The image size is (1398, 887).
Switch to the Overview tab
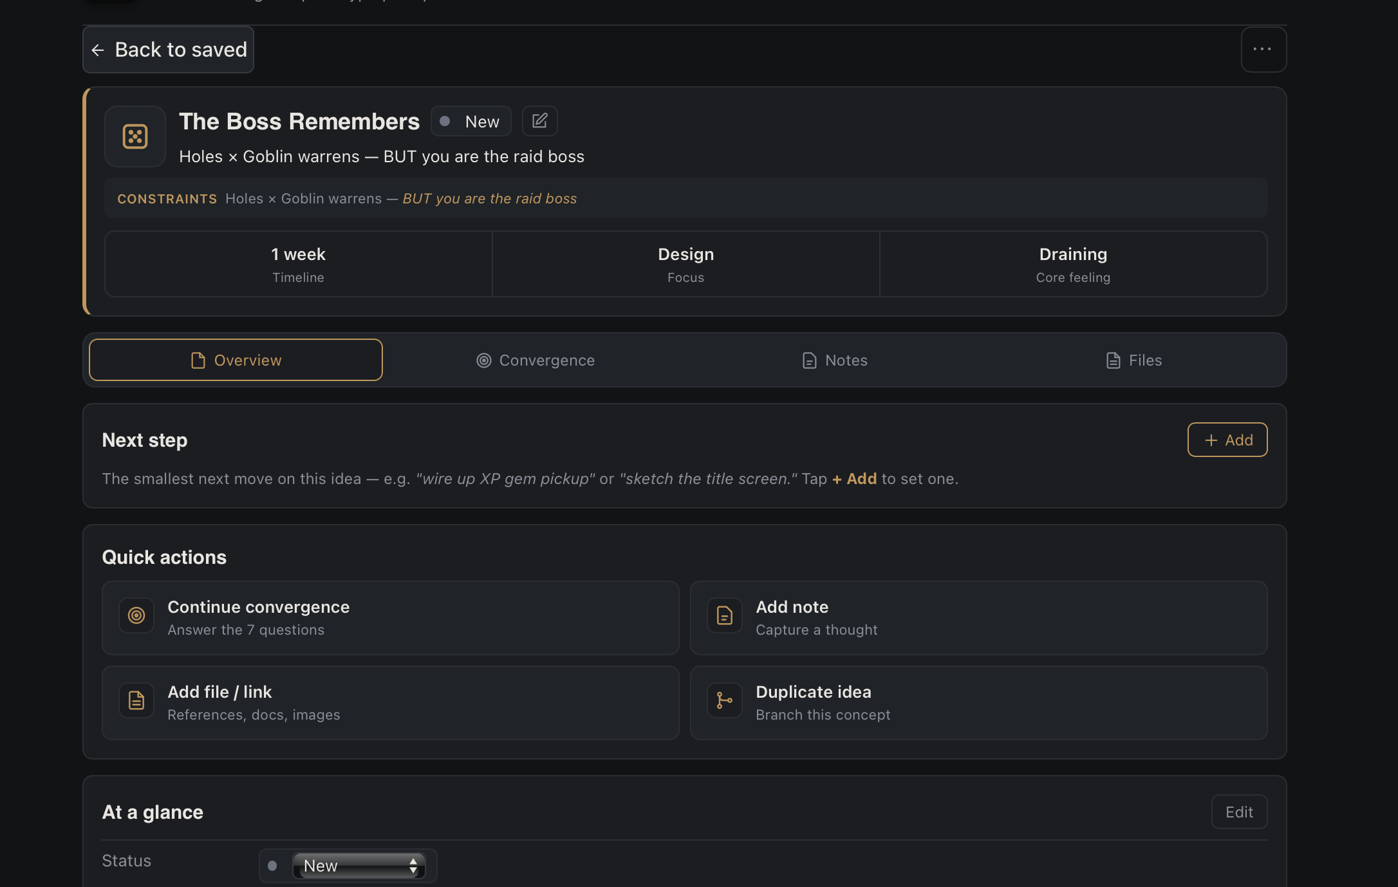(236, 360)
